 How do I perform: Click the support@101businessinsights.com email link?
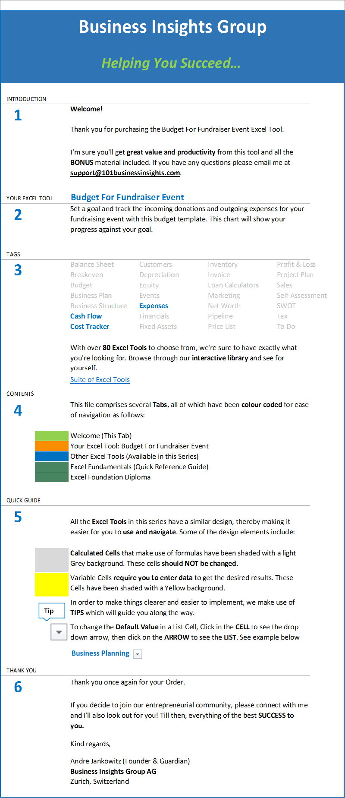click(125, 173)
